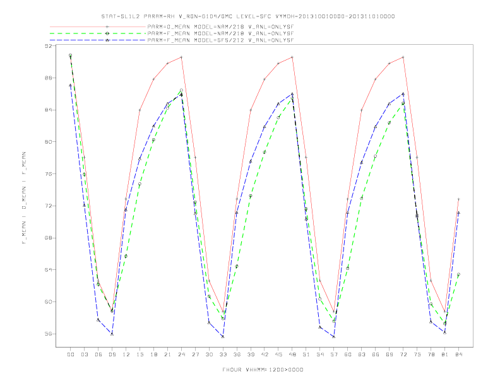Viewport: 500px width, 386px height.
Task: Click the vertical y-axis label F_MEAN | O_MEAN | F_MEAN
Action: click(x=24, y=198)
